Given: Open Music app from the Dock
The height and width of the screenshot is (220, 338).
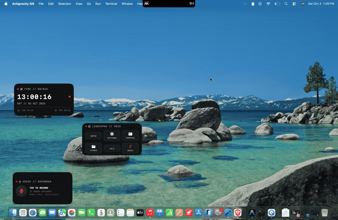Looking at the screenshot, I should coord(150,212).
